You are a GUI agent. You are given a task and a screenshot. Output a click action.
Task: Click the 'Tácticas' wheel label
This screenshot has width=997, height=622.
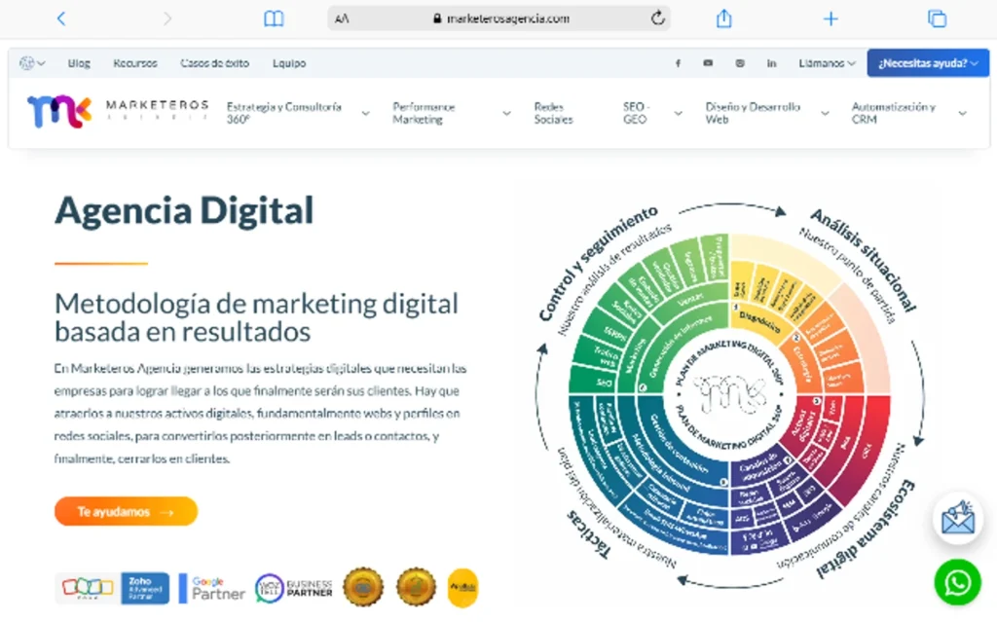(x=589, y=533)
